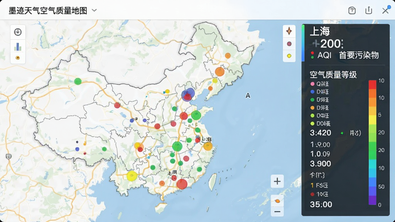Click the 3:420 value

[321, 133]
